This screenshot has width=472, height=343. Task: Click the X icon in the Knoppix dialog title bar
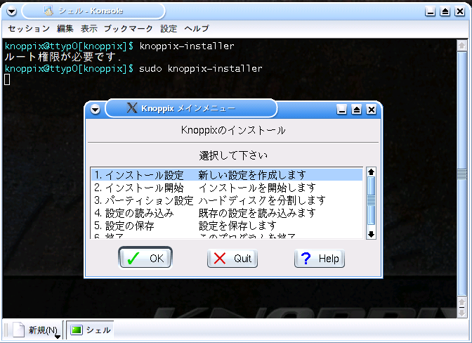coord(132,108)
